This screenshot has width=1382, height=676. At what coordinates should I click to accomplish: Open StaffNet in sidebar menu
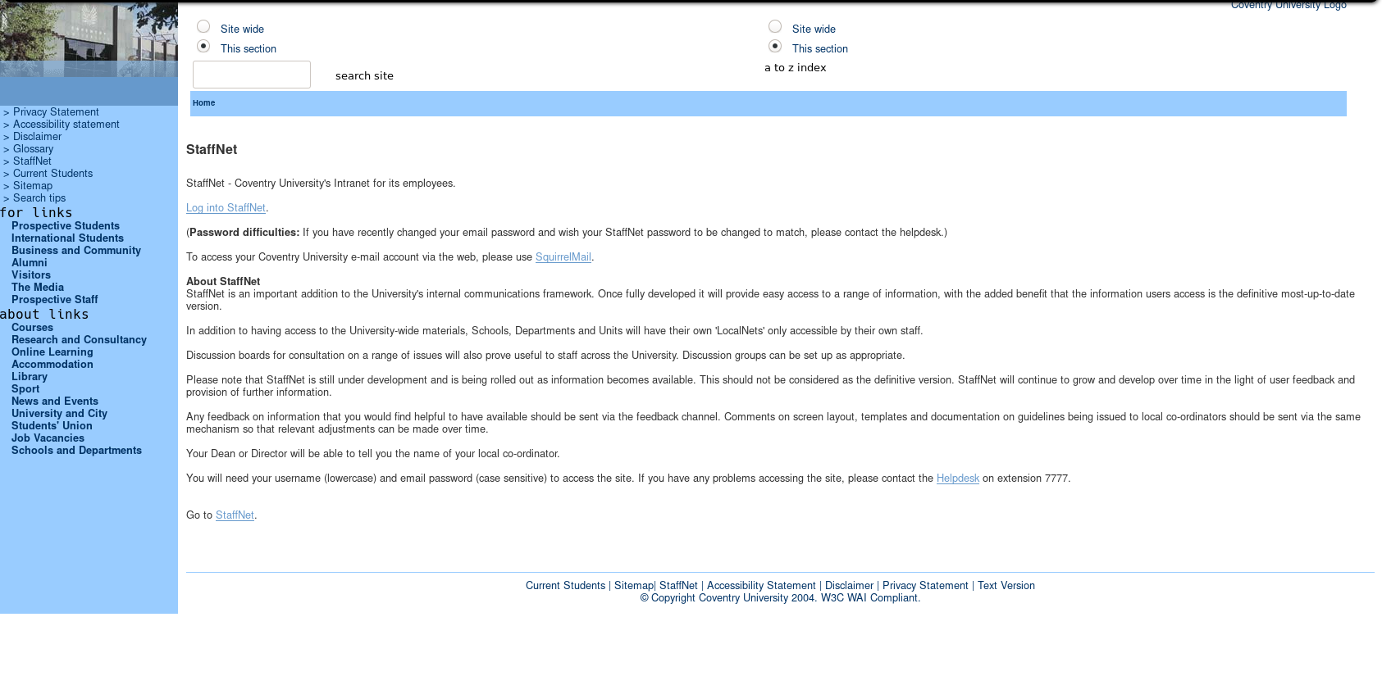click(32, 161)
